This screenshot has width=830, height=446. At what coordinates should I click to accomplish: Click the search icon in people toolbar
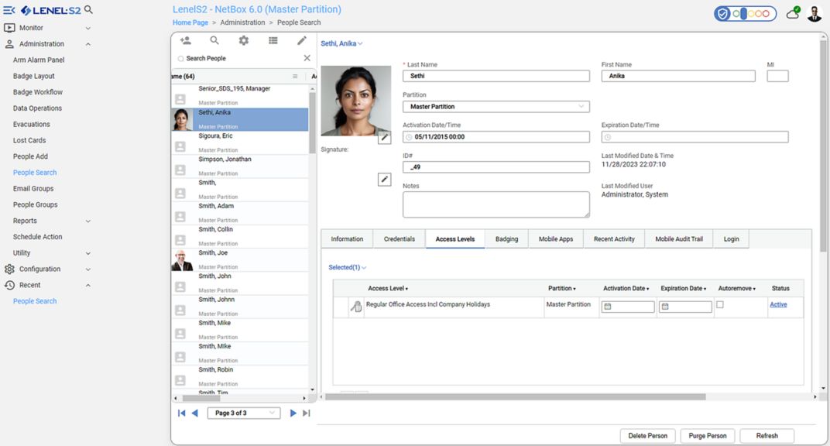(x=214, y=40)
